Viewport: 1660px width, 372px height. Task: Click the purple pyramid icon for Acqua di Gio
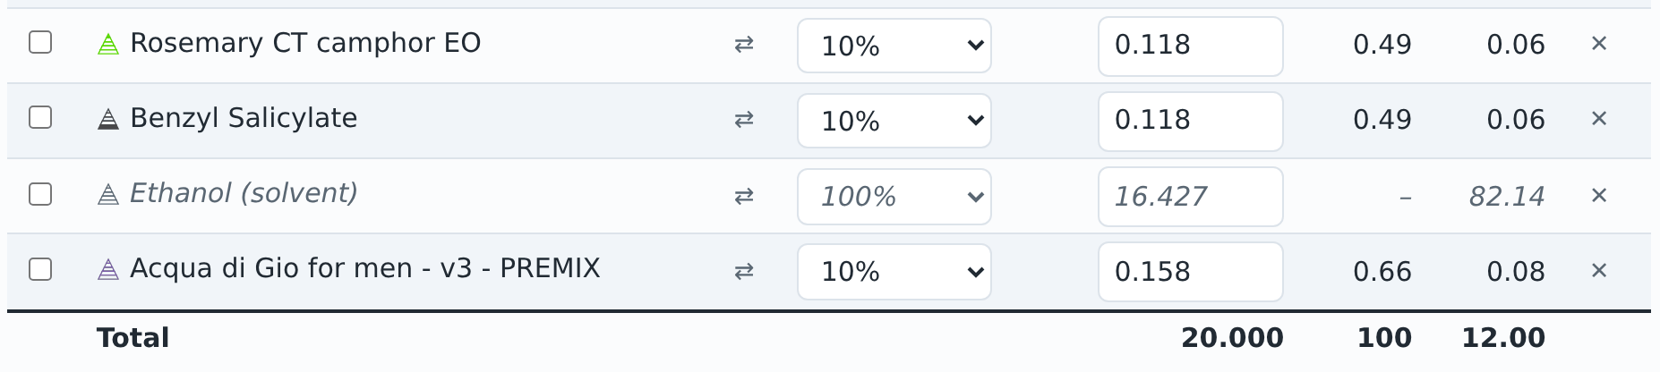click(x=108, y=269)
